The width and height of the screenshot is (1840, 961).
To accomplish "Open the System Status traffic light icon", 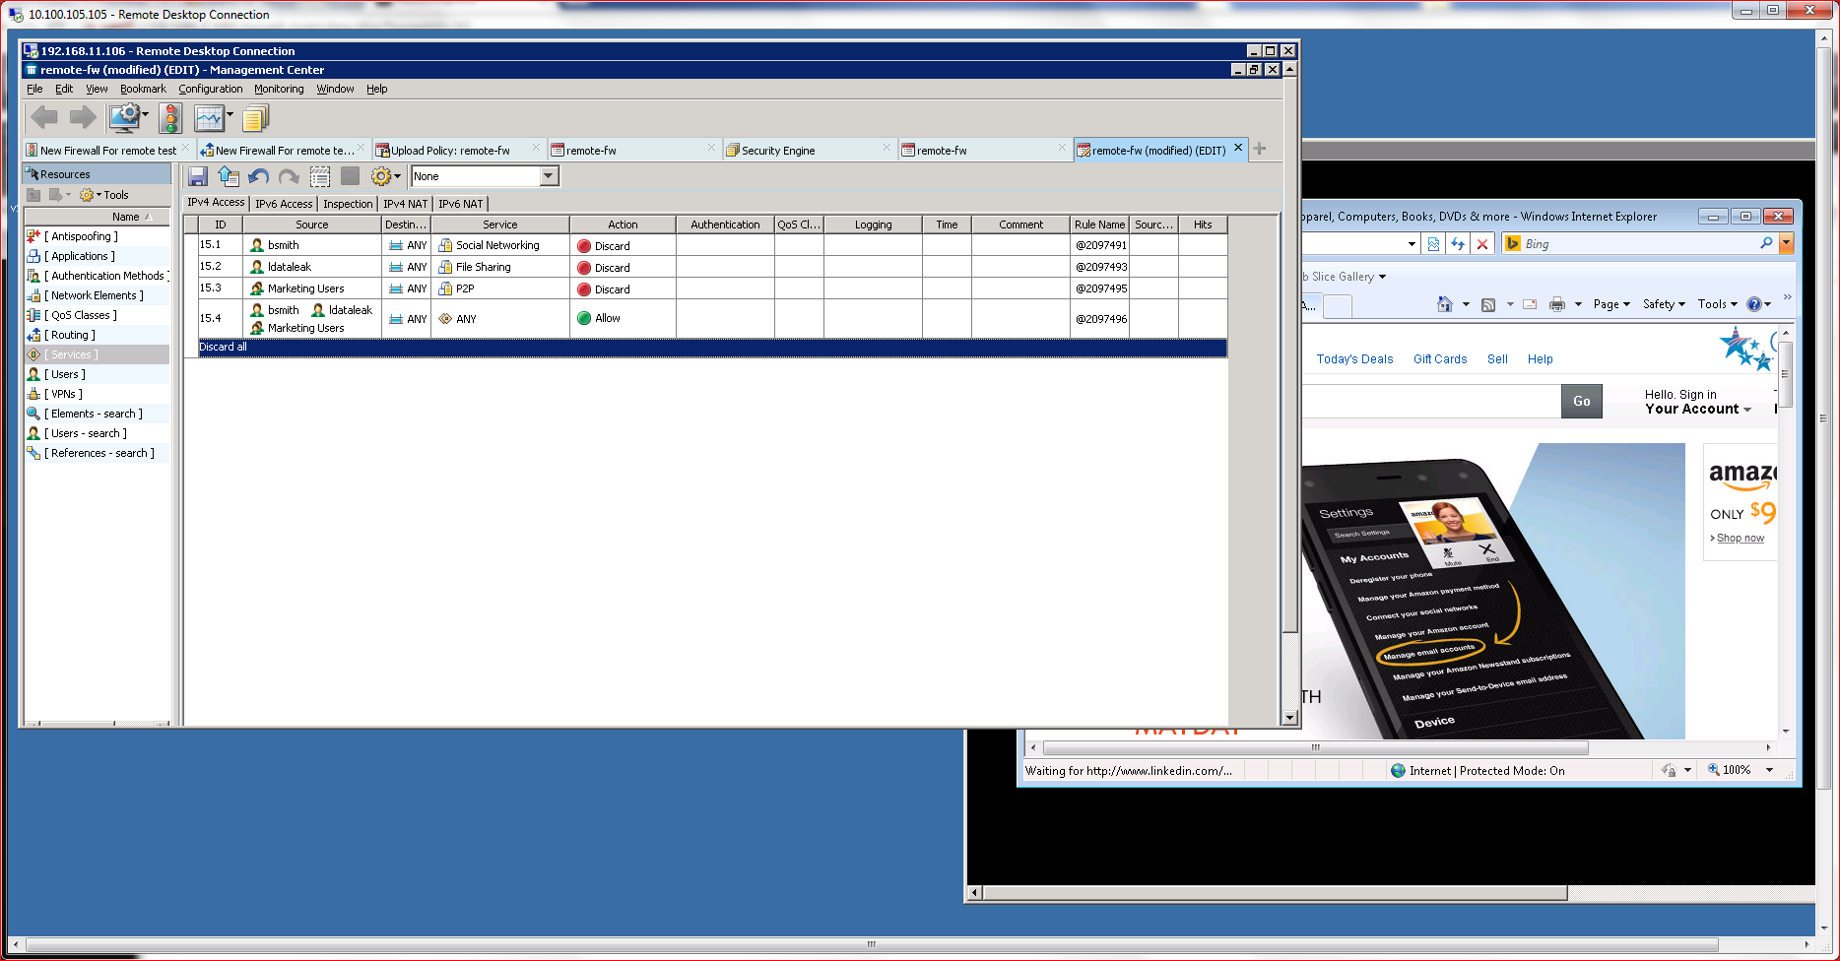I will 170,118.
